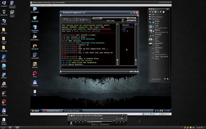Switch to WarheadsSE Home taskbar item
Viewport: 206px width, 129px height.
click(53, 111)
